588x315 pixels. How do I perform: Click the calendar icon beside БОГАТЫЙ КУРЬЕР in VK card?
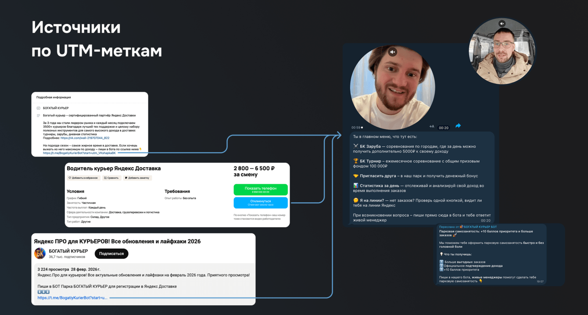[x=39, y=108]
